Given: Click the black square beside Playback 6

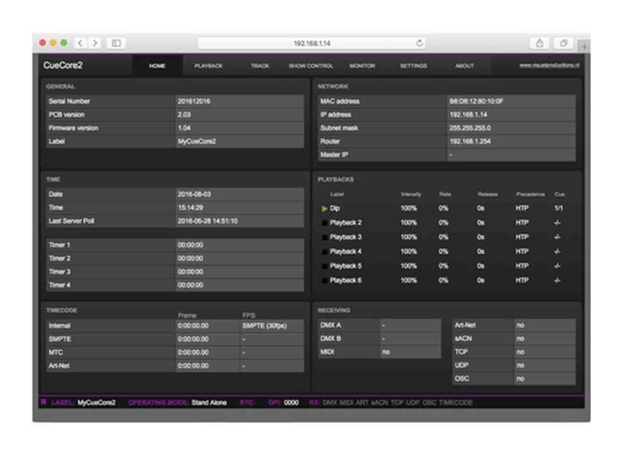Looking at the screenshot, I should (324, 281).
